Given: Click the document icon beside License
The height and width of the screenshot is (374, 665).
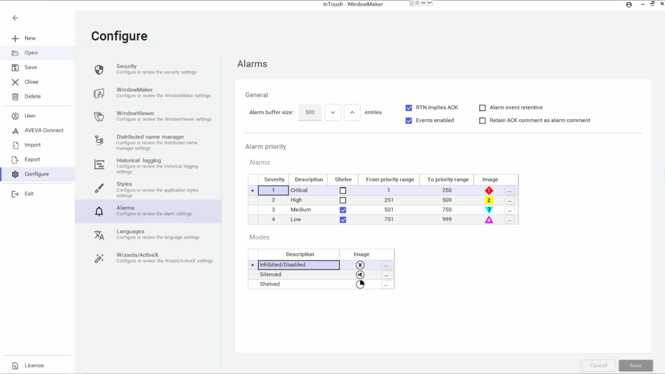Looking at the screenshot, I should pyautogui.click(x=15, y=366).
